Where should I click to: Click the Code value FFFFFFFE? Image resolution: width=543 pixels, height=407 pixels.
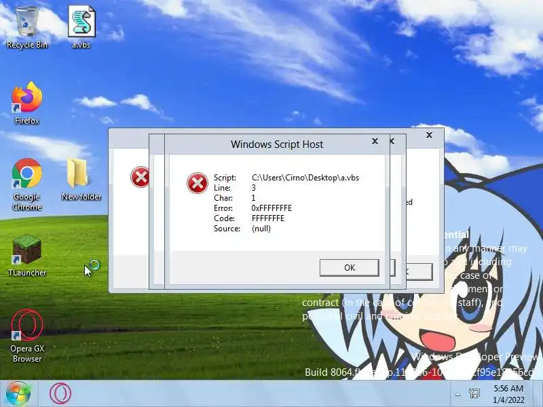tap(268, 218)
